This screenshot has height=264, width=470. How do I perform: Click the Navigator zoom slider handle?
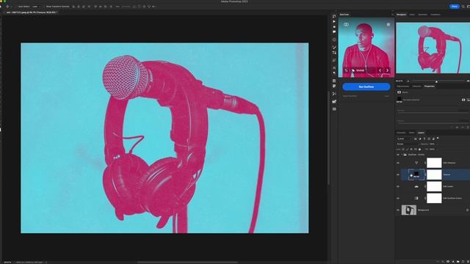click(436, 81)
